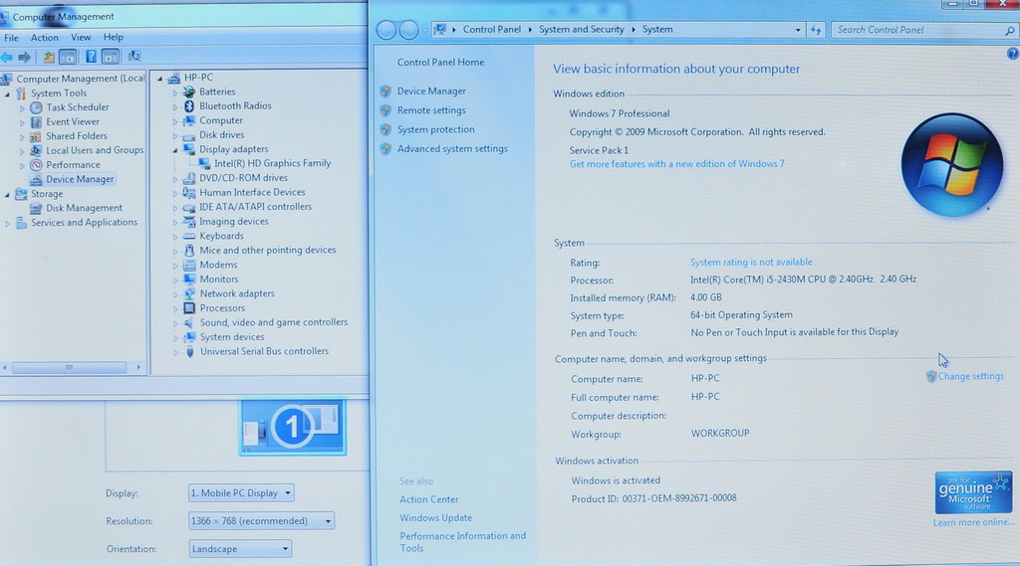The width and height of the screenshot is (1020, 566).
Task: Collapse the Display adapters category
Action: pos(175,149)
